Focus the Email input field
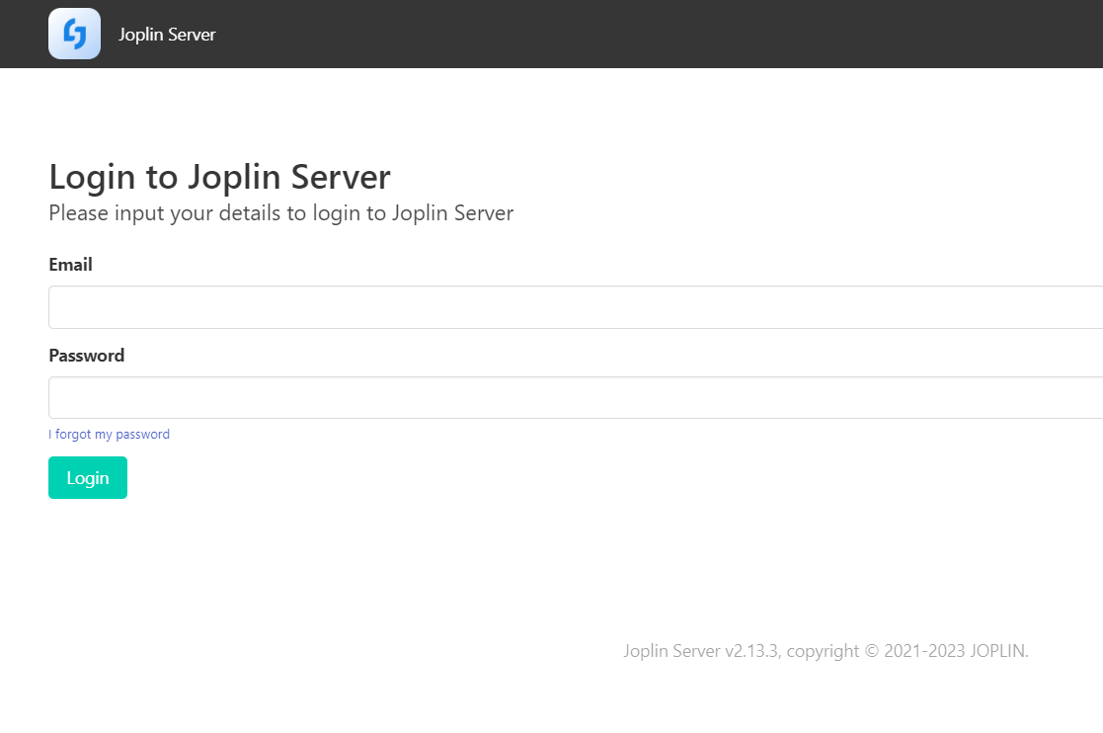The image size is (1103, 733). (576, 307)
